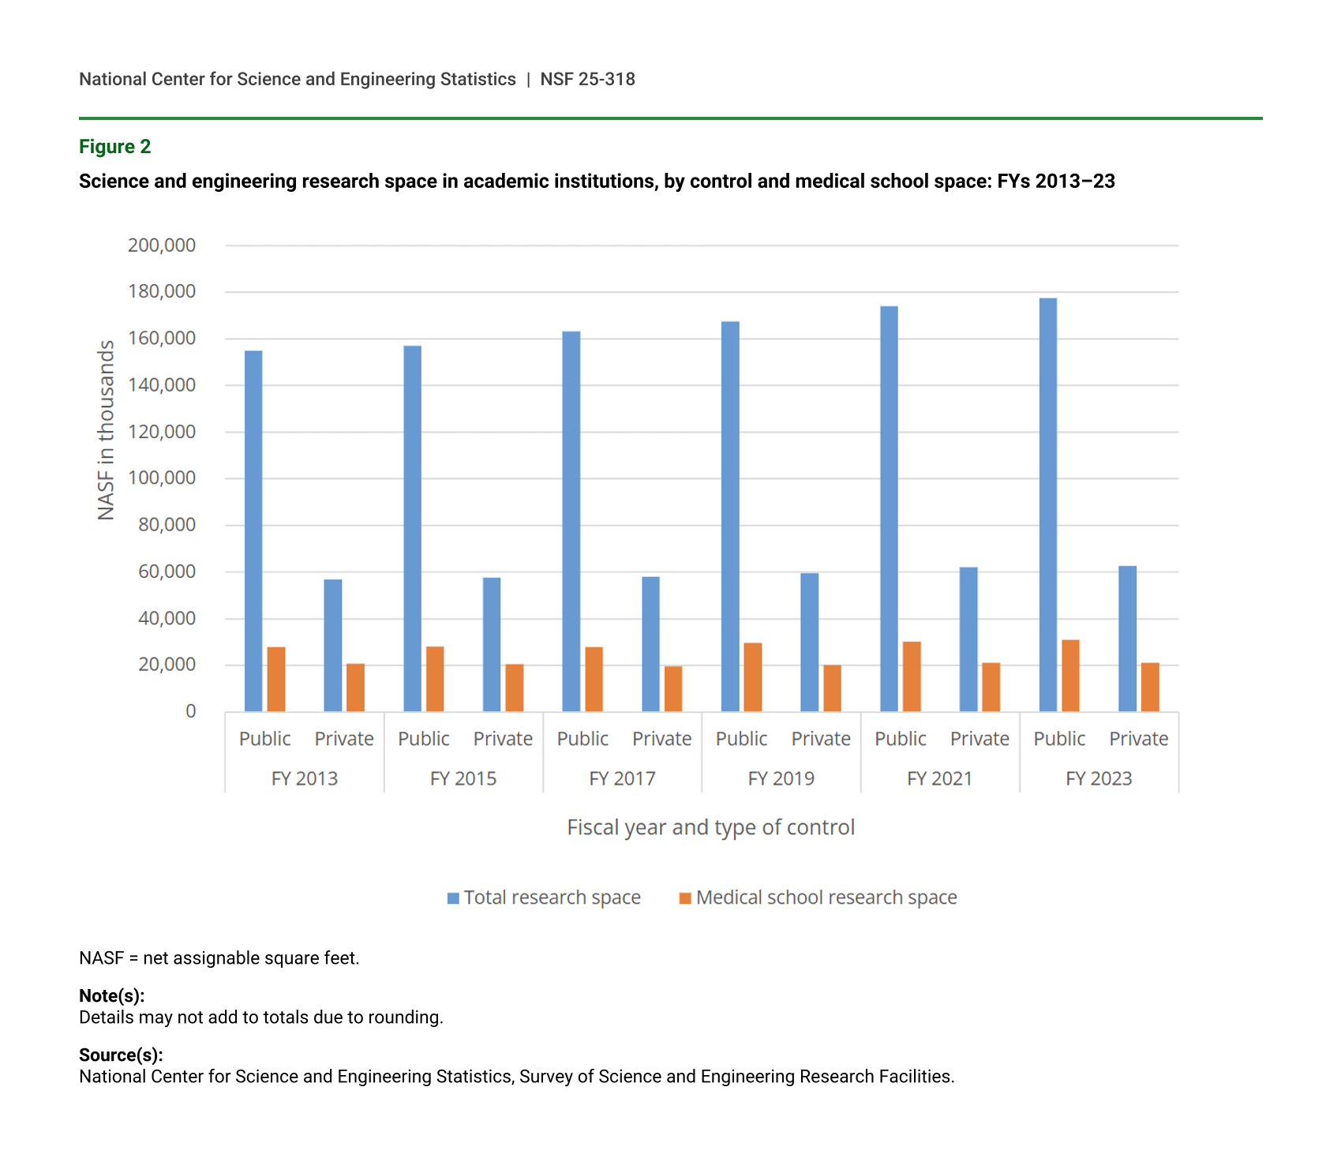Click the FY 2019 Private blue bar
This screenshot has width=1341, height=1173.
[x=809, y=642]
